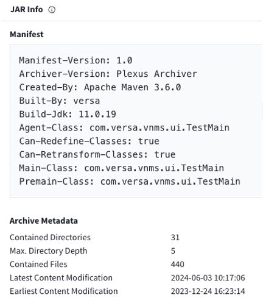The height and width of the screenshot is (303, 263).
Task: Click the Archive Metadata heading
Action: (x=44, y=221)
